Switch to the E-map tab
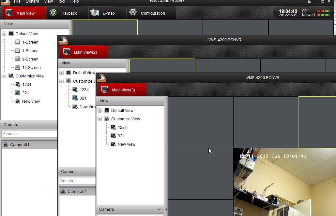Viewport: 336px width, 216px height. coord(107,13)
